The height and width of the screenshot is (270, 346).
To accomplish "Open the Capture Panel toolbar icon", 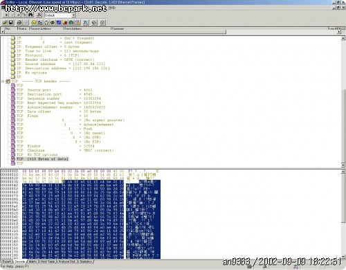I will coord(86,22).
